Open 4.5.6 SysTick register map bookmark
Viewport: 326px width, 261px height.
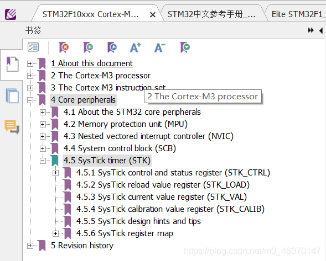pos(125,233)
